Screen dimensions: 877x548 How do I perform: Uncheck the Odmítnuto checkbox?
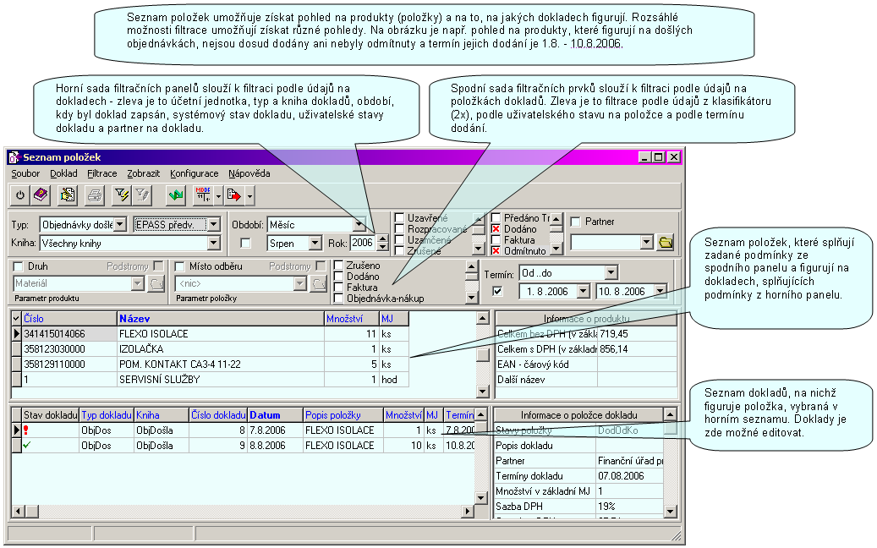pyautogui.click(x=496, y=250)
